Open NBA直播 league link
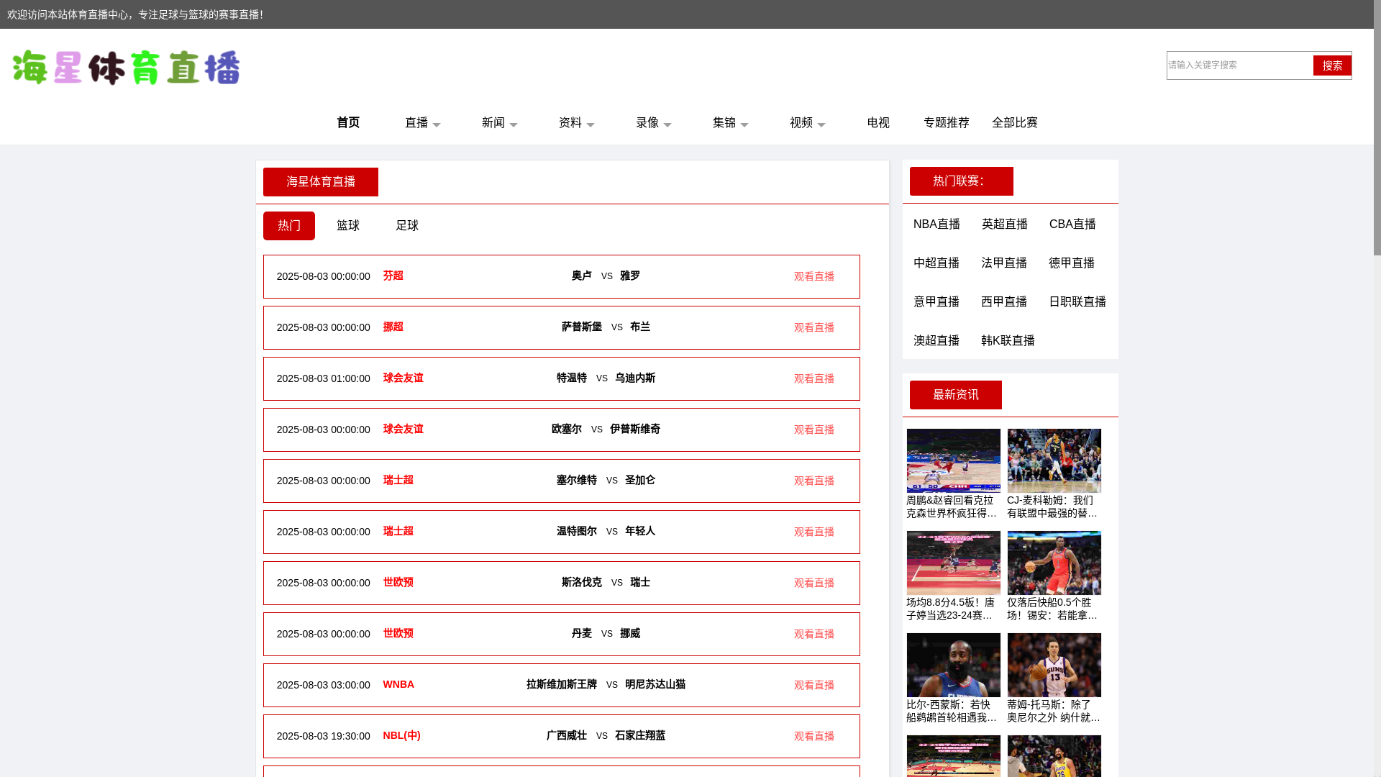Screen dimensions: 1381x777 pos(937,224)
